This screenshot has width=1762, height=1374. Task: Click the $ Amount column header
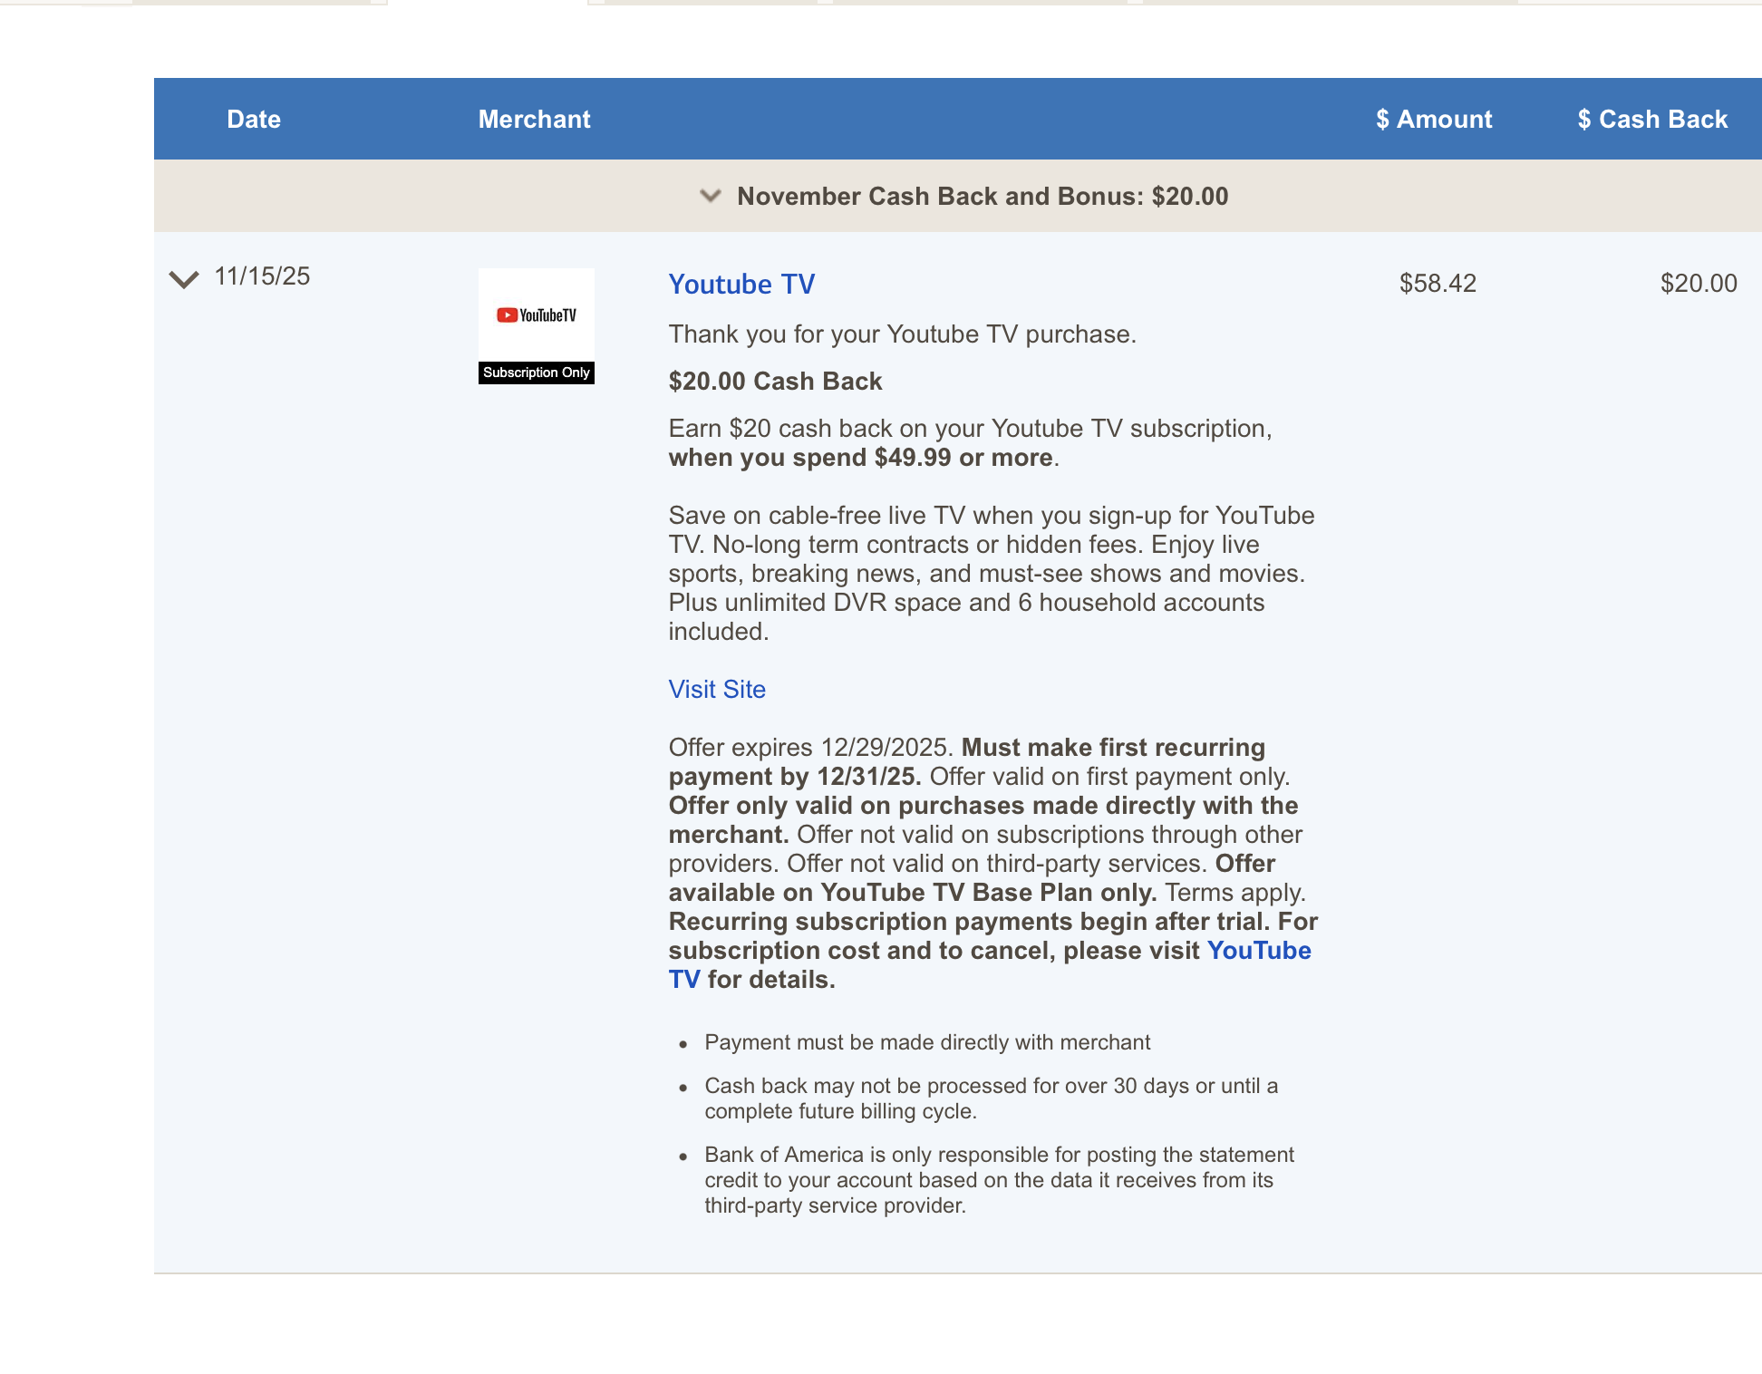coord(1434,120)
